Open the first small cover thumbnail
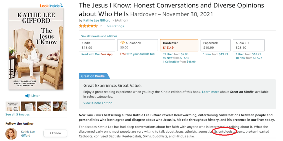 click(13, 106)
